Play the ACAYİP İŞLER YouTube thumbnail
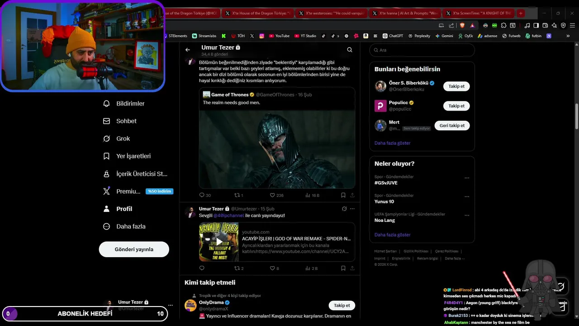 (x=219, y=242)
